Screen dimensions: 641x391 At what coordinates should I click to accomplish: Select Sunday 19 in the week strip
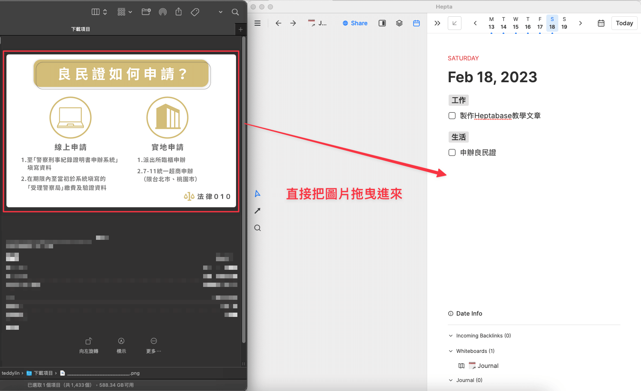(x=564, y=23)
